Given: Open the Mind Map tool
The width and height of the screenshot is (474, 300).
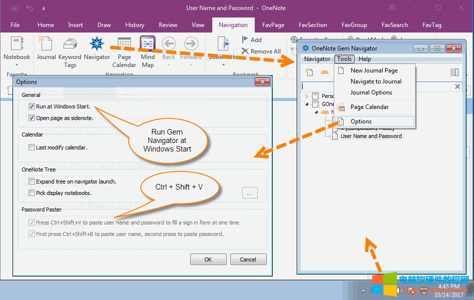Looking at the screenshot, I should tap(148, 45).
